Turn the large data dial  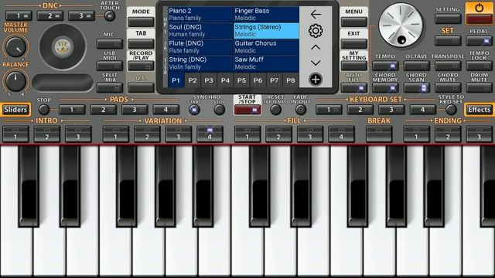(401, 25)
